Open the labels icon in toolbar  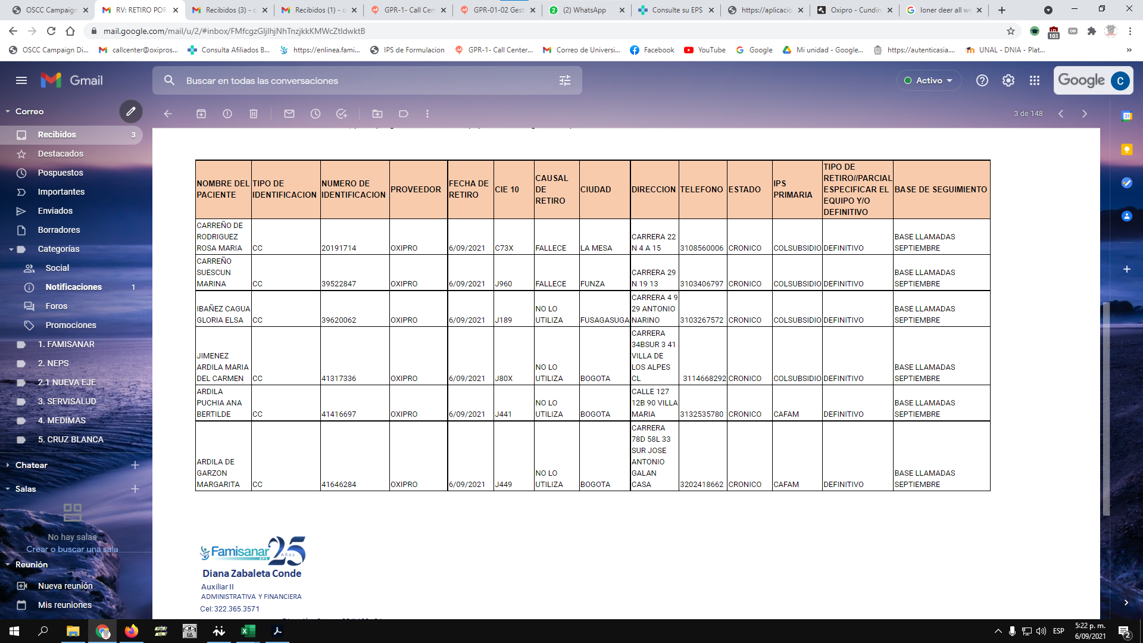(x=404, y=114)
